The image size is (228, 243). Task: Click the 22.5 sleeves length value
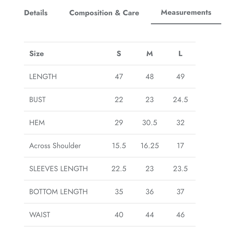coord(119,169)
